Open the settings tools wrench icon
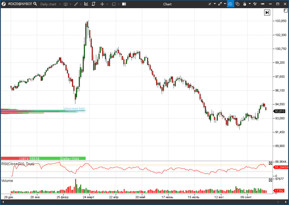Viewport: 289px width, 205px height. [255, 4]
